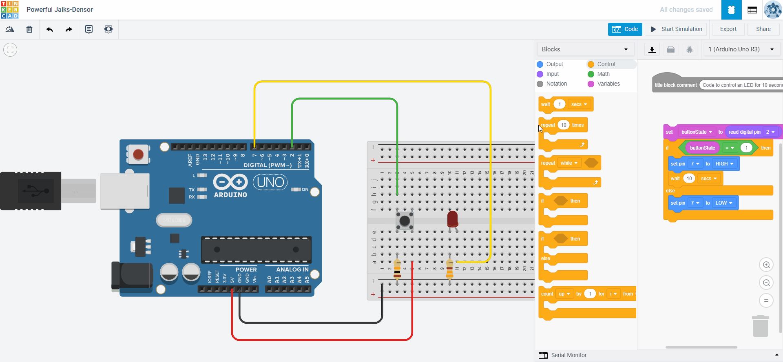This screenshot has width=783, height=362.
Task: Open buttonState variable dropdown in set block
Action: 697,132
